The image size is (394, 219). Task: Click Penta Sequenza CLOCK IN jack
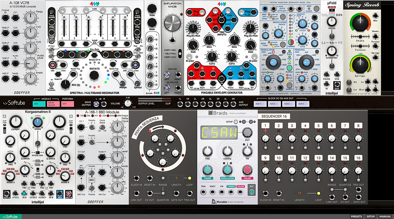(x=136, y=178)
